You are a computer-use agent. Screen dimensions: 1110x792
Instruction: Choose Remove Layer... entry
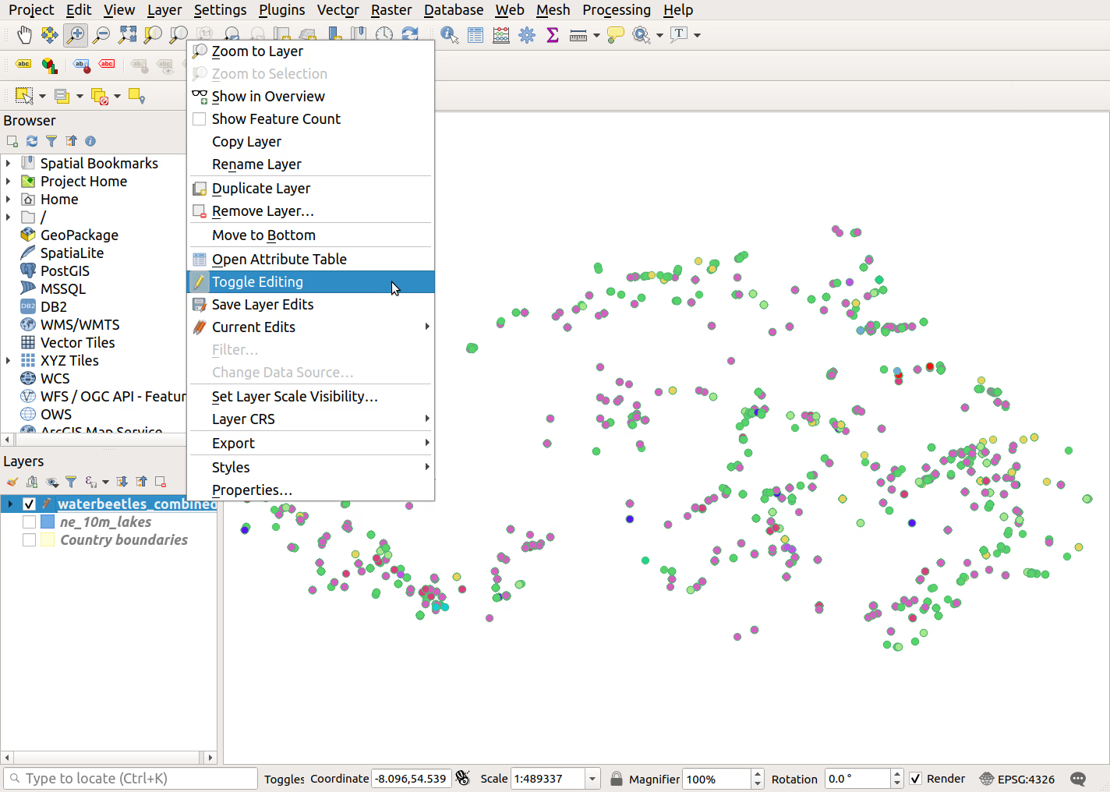[311, 210]
